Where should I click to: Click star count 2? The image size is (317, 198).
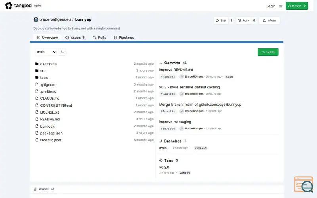(231, 21)
